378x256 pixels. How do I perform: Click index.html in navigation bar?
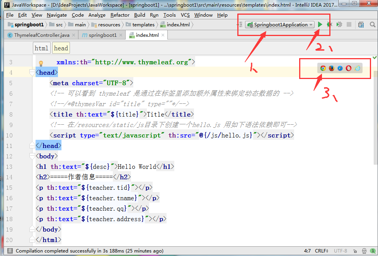pos(175,25)
